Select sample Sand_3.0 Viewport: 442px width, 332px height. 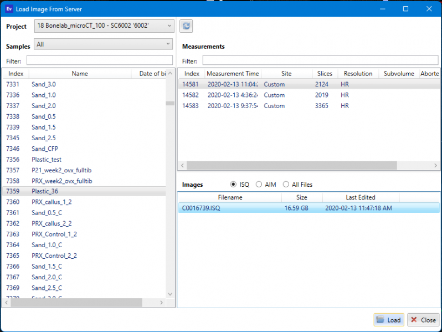tap(84, 84)
